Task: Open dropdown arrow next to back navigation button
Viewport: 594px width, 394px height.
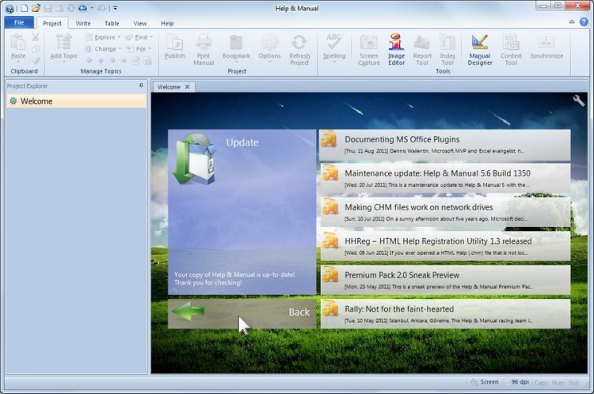Action: tap(92, 8)
